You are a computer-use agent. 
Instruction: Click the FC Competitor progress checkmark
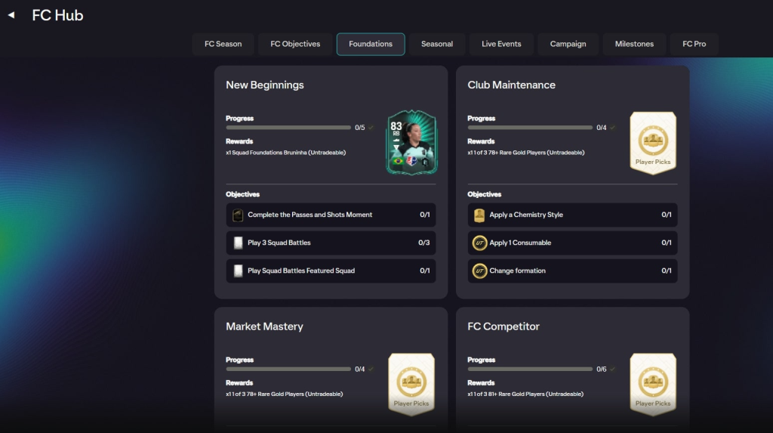coord(612,370)
